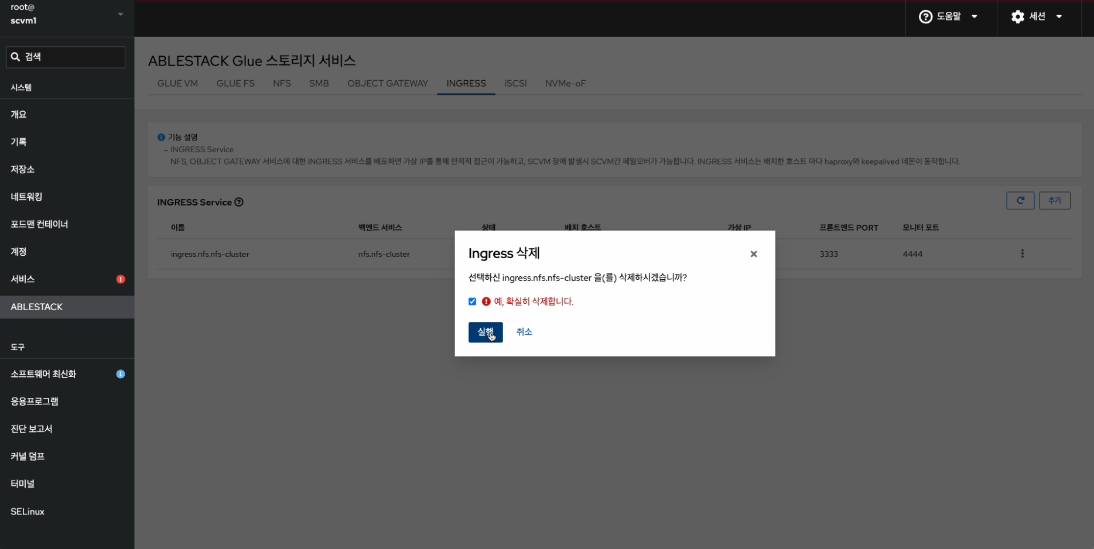Click the 추가 button to add ingress
Viewport: 1094px width, 549px height.
1054,201
